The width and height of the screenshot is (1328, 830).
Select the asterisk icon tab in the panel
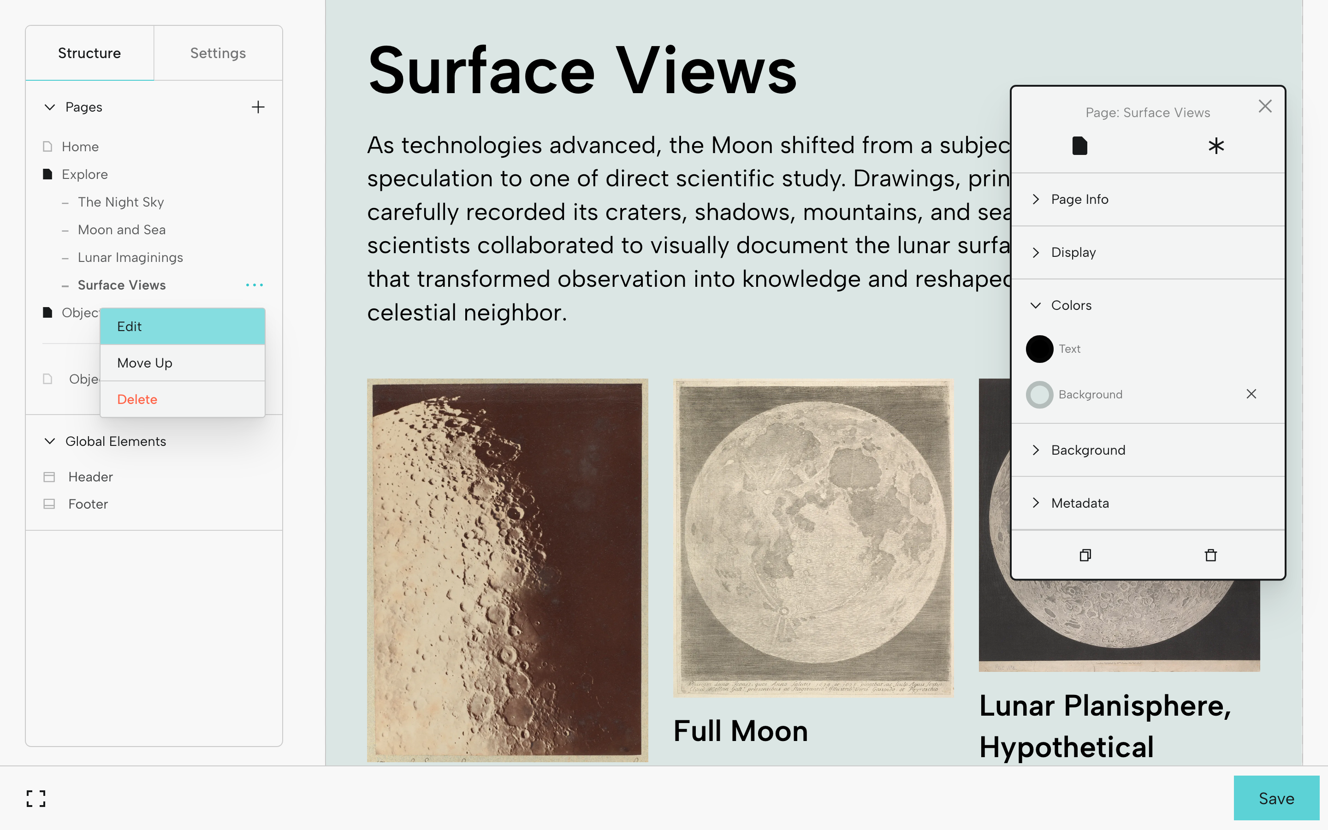coord(1216,146)
